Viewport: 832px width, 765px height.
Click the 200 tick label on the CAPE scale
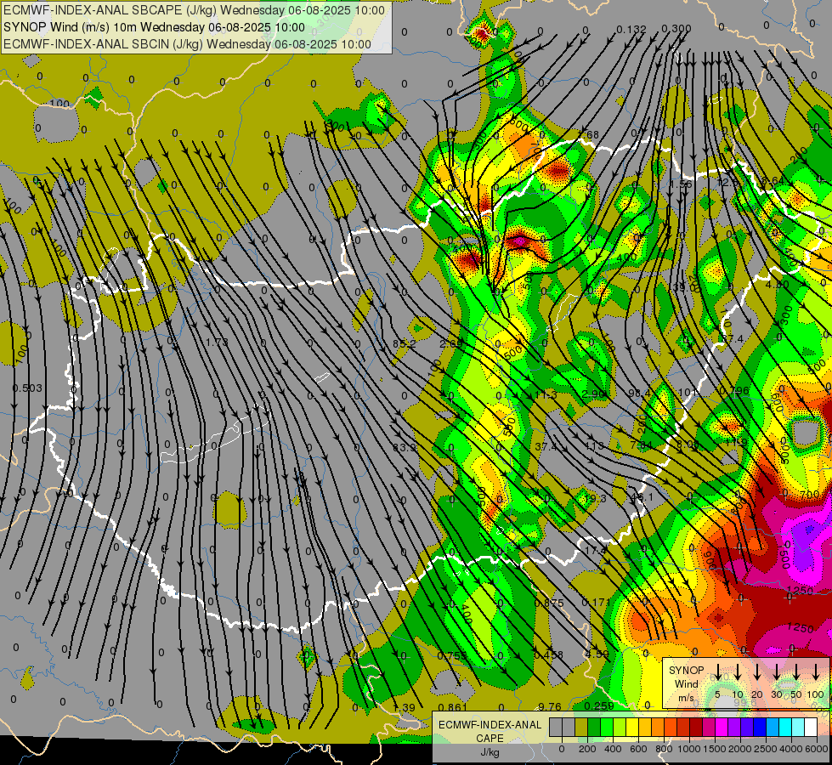point(587,749)
